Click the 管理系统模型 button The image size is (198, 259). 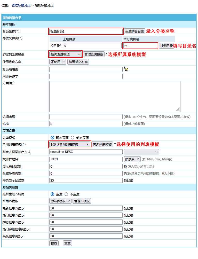[x=94, y=54]
